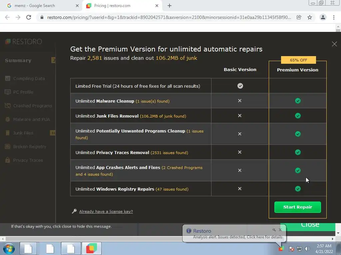Close the Pricing restoro.com tab

(x=157, y=6)
